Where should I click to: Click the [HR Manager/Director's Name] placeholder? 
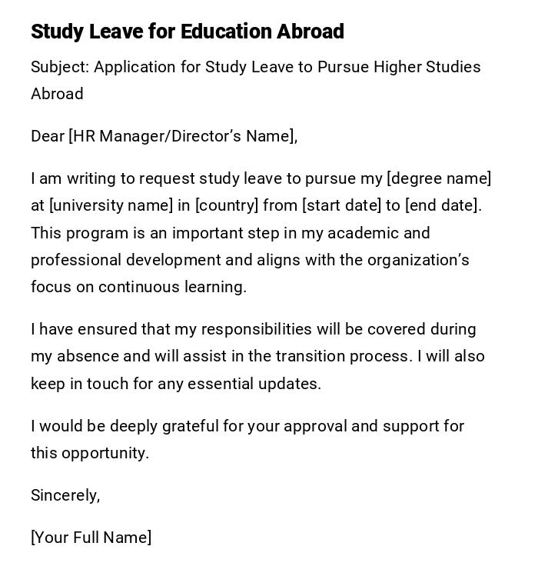[x=182, y=136]
